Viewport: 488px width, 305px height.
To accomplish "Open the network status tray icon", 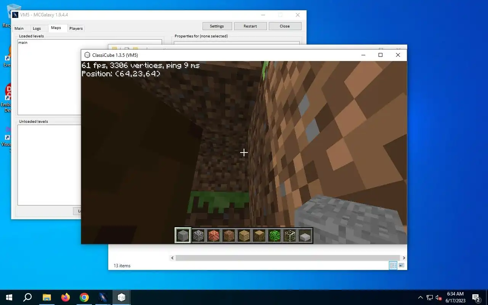I will pos(430,297).
